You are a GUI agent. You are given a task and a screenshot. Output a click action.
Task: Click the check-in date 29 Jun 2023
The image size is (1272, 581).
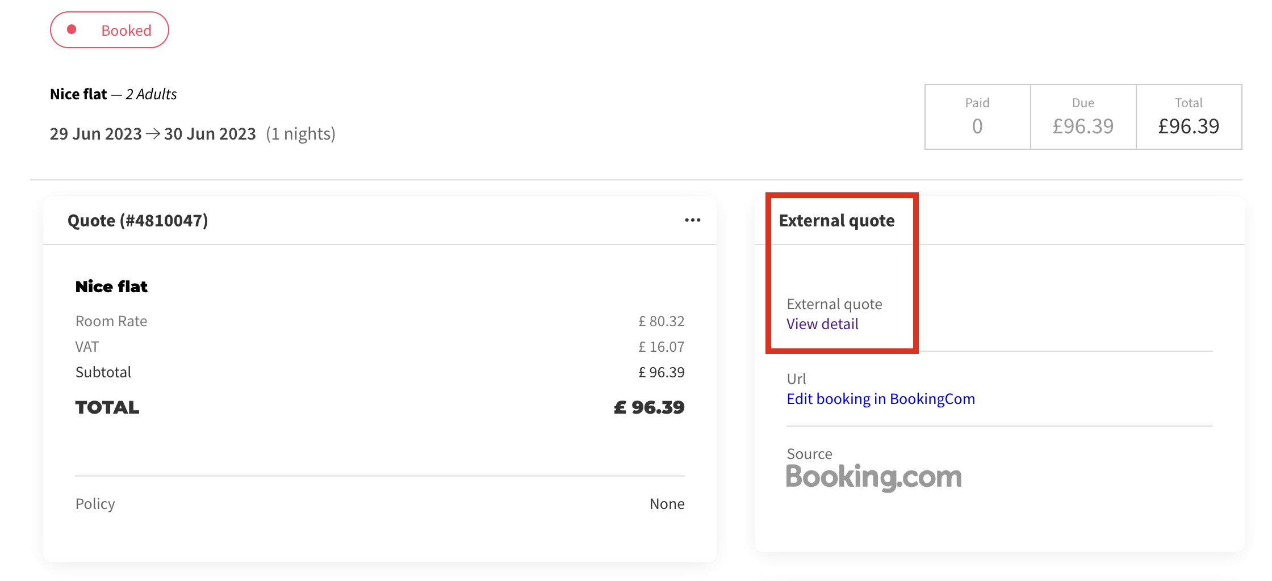pos(96,134)
